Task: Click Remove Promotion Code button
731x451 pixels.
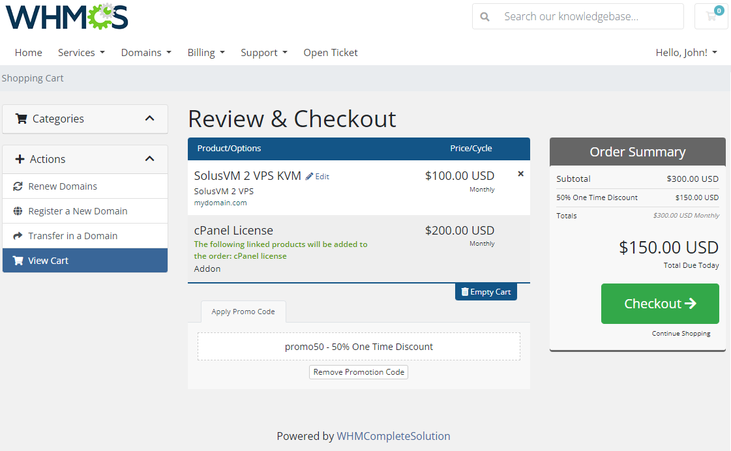Action: coord(359,372)
